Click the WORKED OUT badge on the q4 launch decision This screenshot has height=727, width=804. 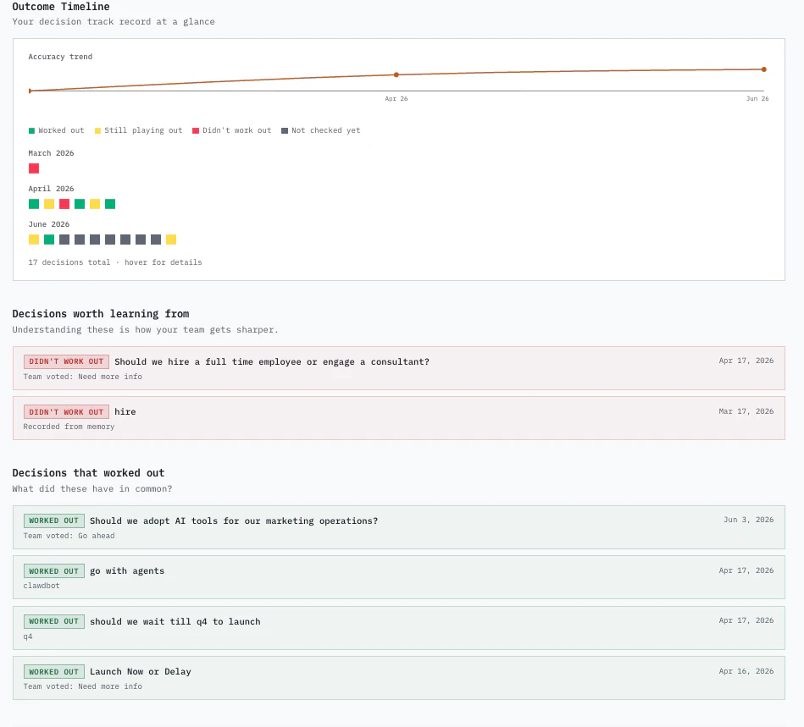[54, 621]
